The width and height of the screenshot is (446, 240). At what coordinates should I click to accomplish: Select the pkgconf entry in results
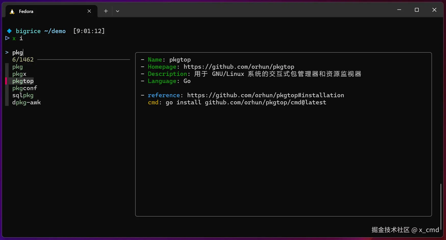(25, 88)
